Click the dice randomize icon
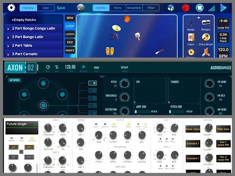Image resolution: width=235 pixels, height=176 pixels. point(171,8)
